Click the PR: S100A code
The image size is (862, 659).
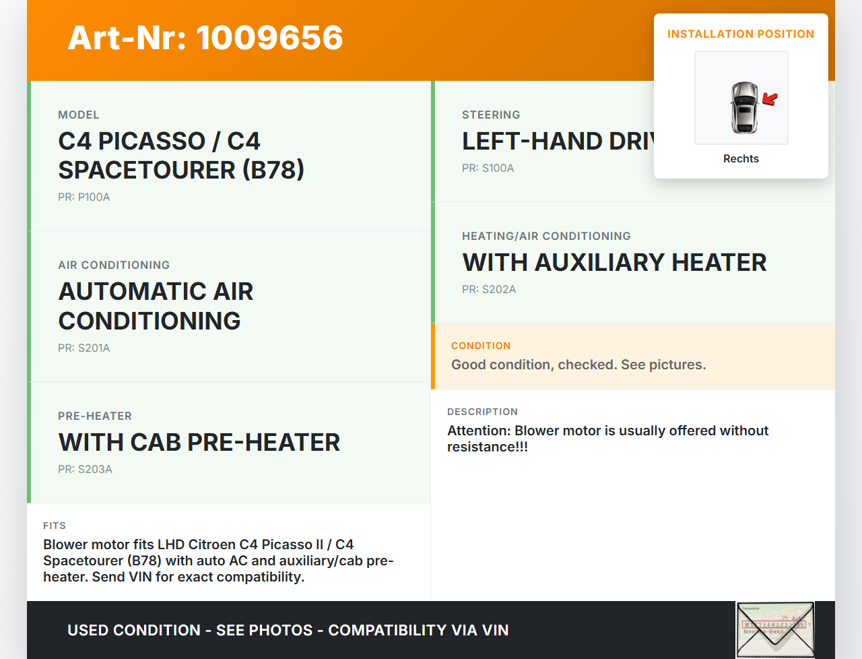point(488,168)
